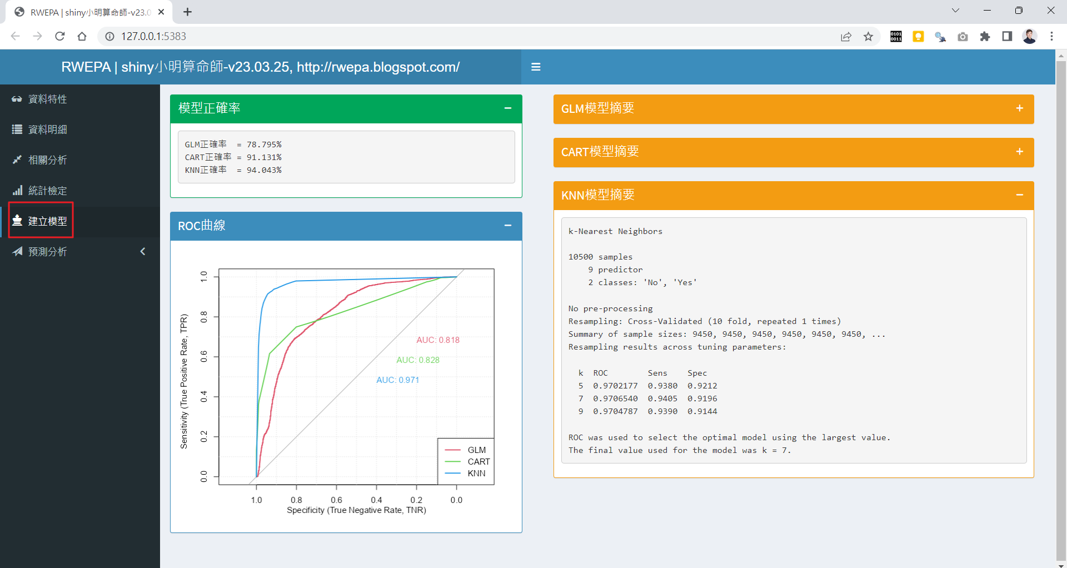Open the 資料特性 sidebar item
This screenshot has height=568, width=1067.
[47, 99]
